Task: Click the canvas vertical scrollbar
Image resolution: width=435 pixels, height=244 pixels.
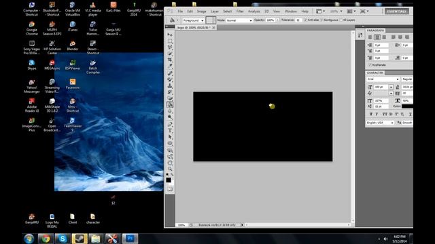Action: [353, 127]
